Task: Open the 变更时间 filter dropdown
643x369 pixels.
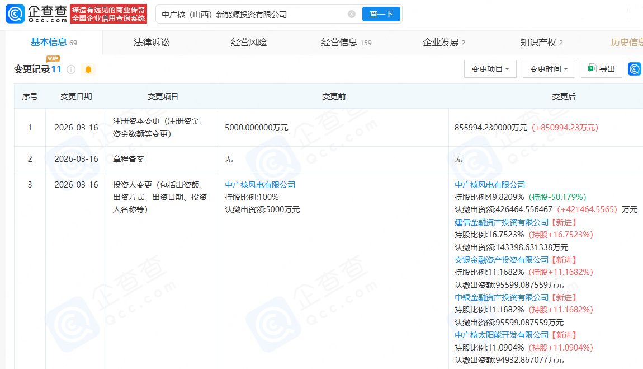Action: (x=549, y=68)
